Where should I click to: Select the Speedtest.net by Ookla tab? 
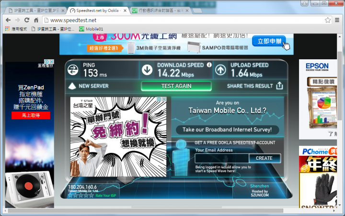click(x=97, y=11)
